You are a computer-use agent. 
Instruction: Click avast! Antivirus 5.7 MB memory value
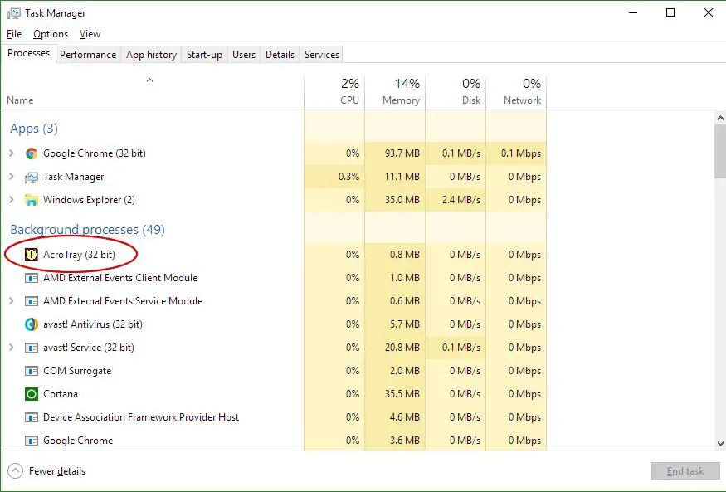(x=405, y=324)
